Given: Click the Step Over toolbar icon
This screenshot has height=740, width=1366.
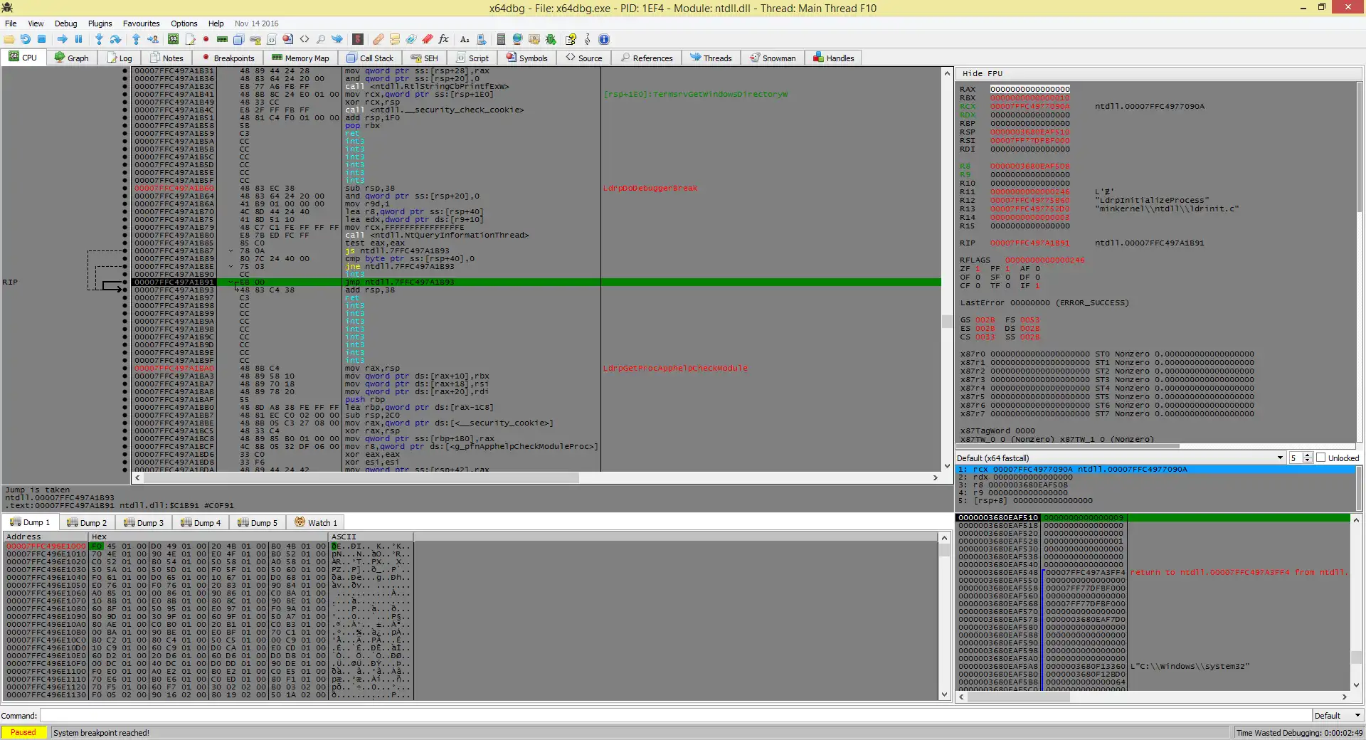Looking at the screenshot, I should (x=115, y=39).
